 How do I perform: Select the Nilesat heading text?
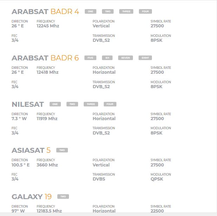coord(27,104)
